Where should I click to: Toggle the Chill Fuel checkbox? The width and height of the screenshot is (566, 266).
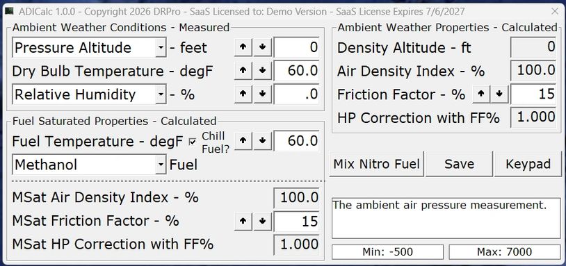tap(193, 142)
